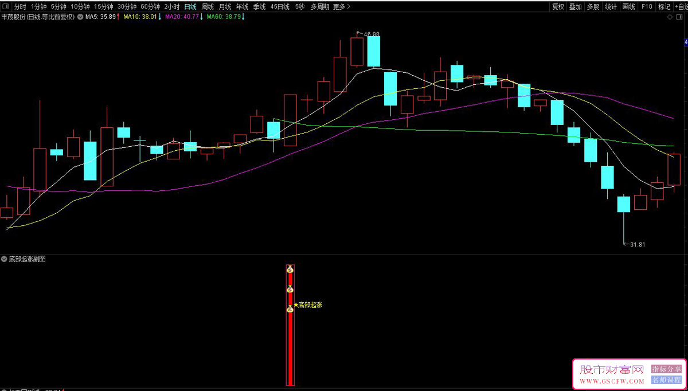Click the MA5: 35.89 indicator label
This screenshot has height=391, width=688.
click(x=103, y=17)
